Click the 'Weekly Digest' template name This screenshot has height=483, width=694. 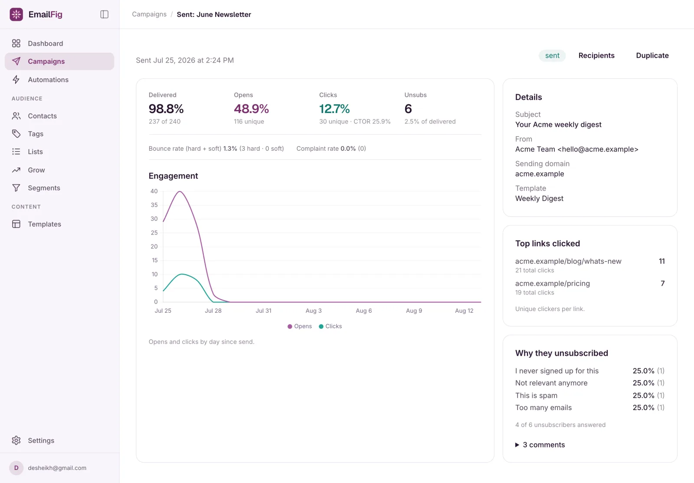(x=539, y=198)
